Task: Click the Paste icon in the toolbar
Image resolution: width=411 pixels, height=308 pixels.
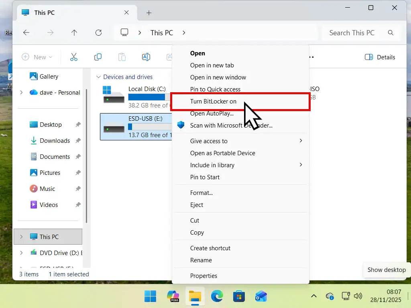Action: (122, 57)
